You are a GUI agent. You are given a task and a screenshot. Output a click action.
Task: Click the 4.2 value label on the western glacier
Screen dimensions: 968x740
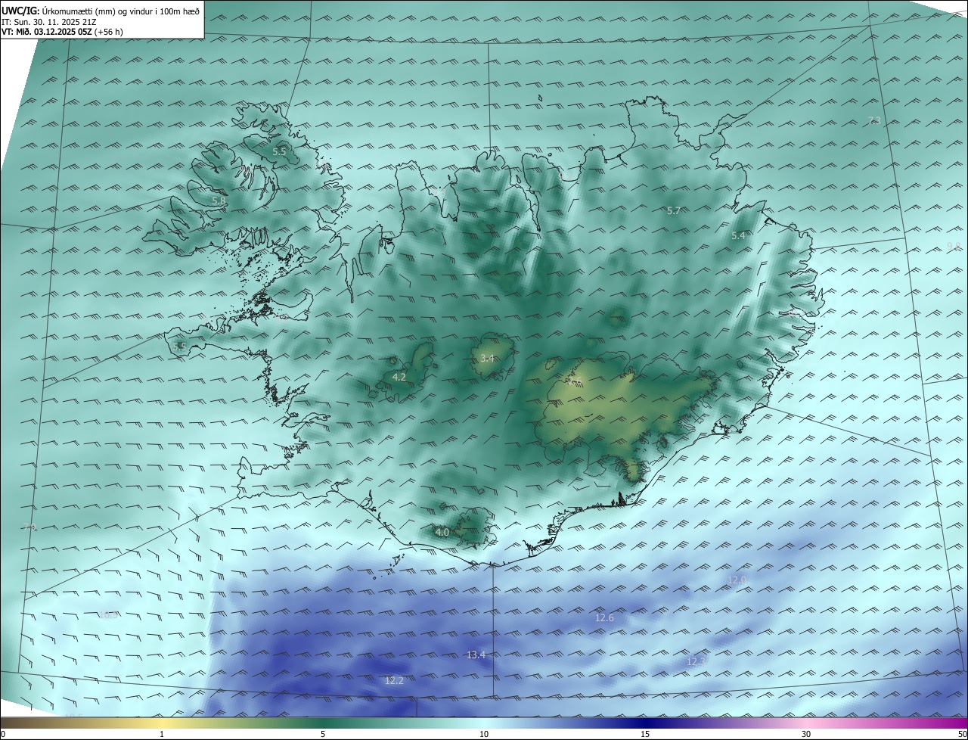(x=399, y=377)
